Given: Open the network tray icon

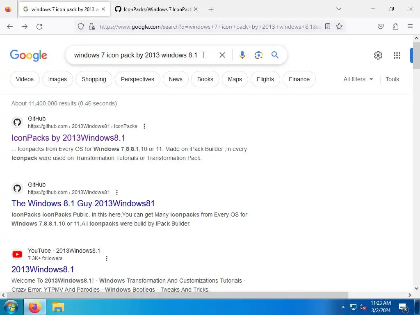Looking at the screenshot, I should [x=353, y=307].
